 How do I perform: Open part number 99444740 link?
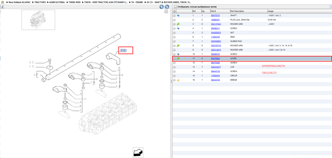(x=215, y=80)
